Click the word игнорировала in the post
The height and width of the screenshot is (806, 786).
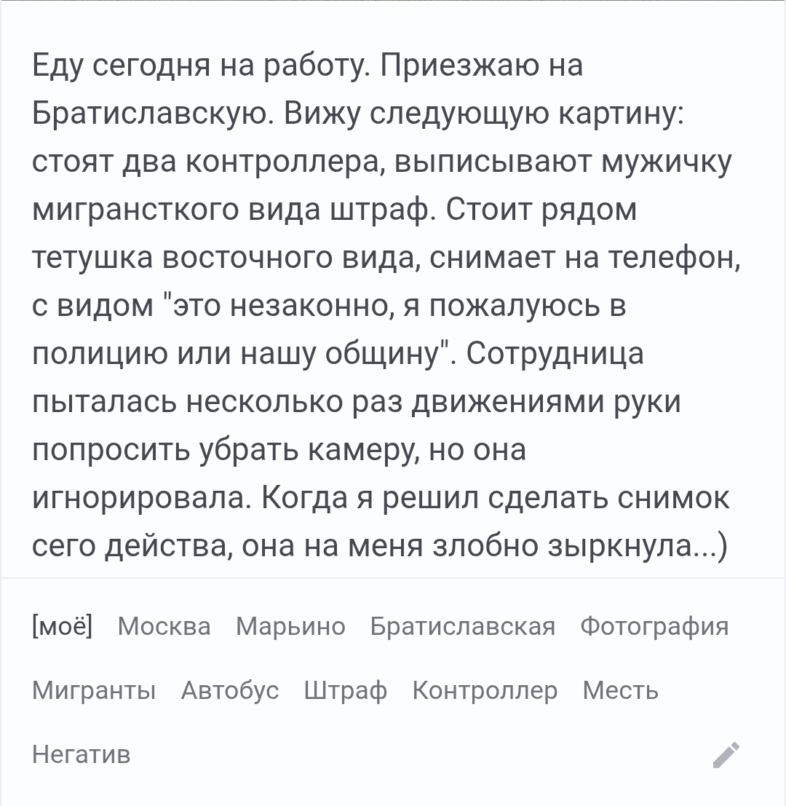tap(142, 497)
